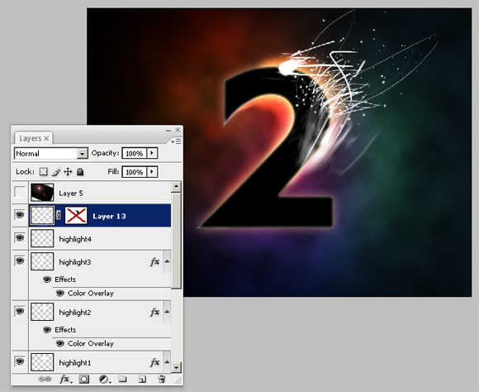Open the Fill slider arrow
The height and width of the screenshot is (392, 479).
(152, 172)
